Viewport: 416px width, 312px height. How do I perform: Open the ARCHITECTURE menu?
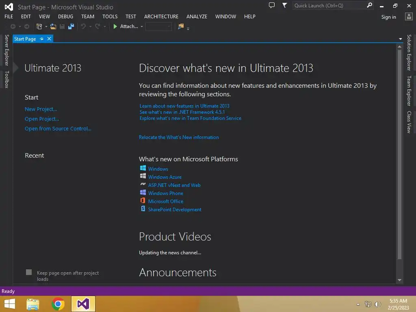coord(161,16)
